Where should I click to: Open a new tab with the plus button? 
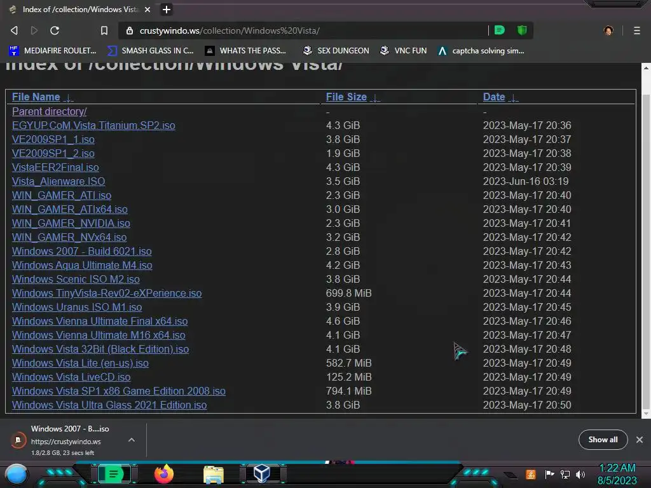[167, 9]
